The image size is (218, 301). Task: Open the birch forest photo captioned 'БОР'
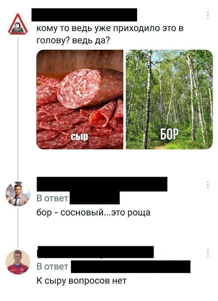[x=169, y=99]
